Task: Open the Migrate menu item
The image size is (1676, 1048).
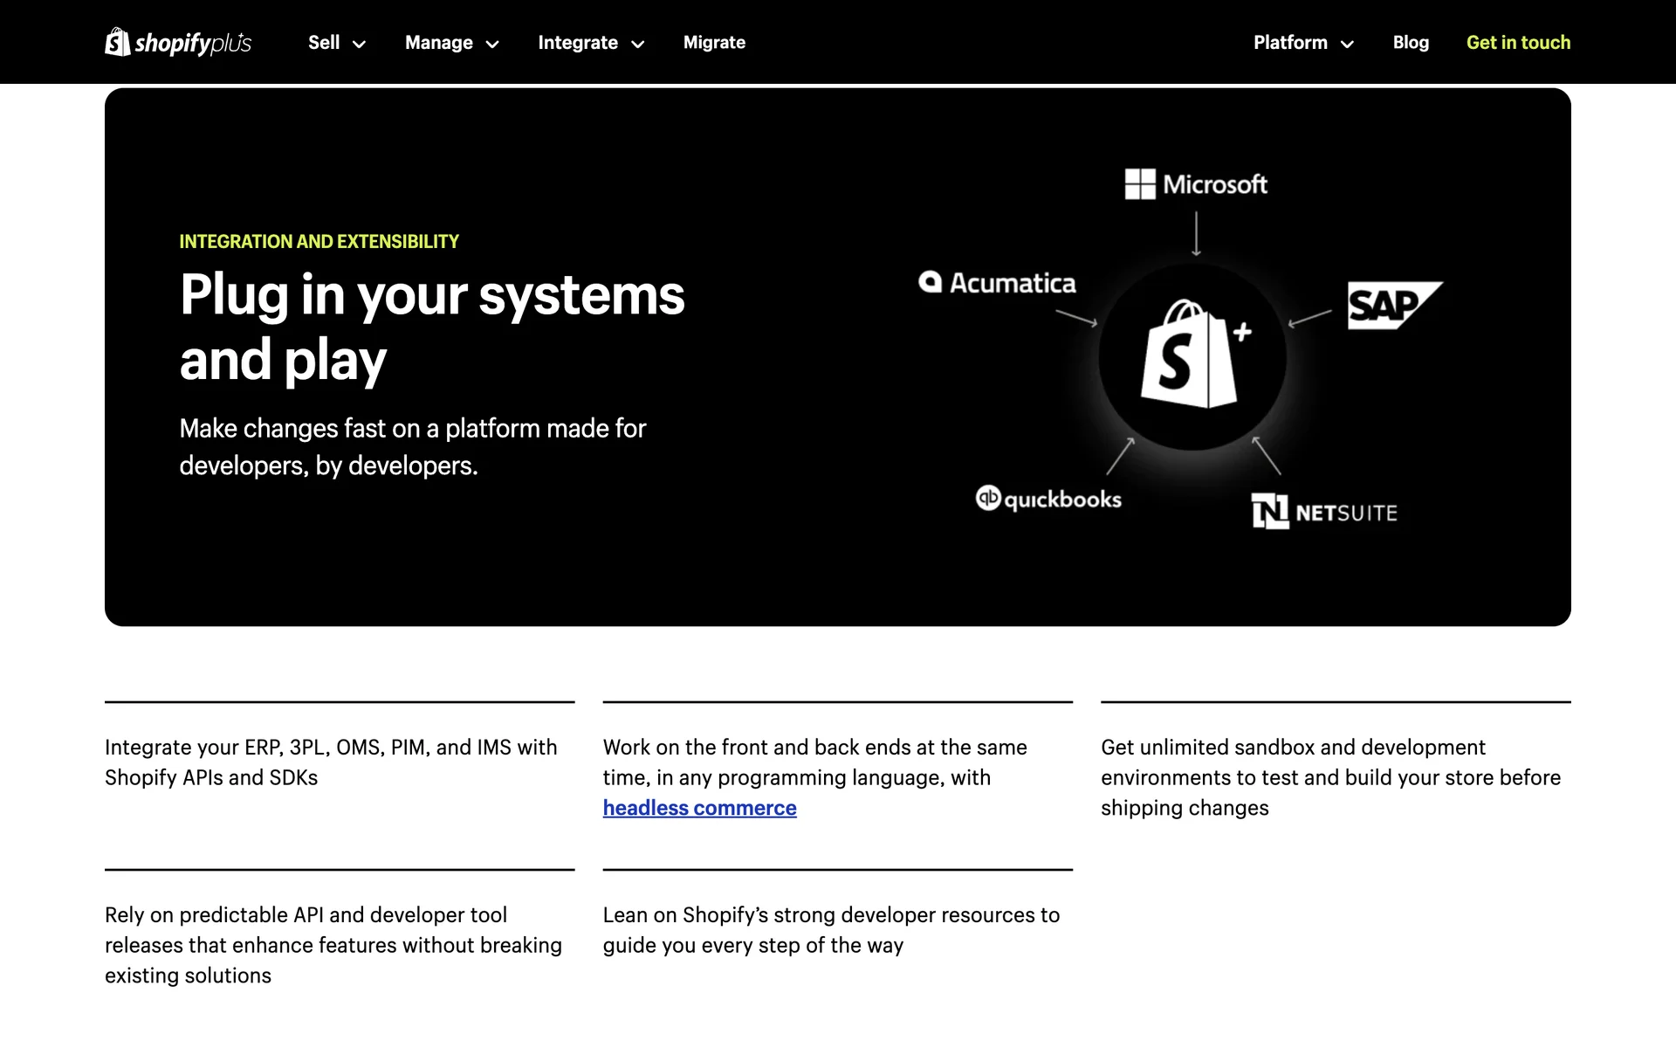Action: coord(714,43)
